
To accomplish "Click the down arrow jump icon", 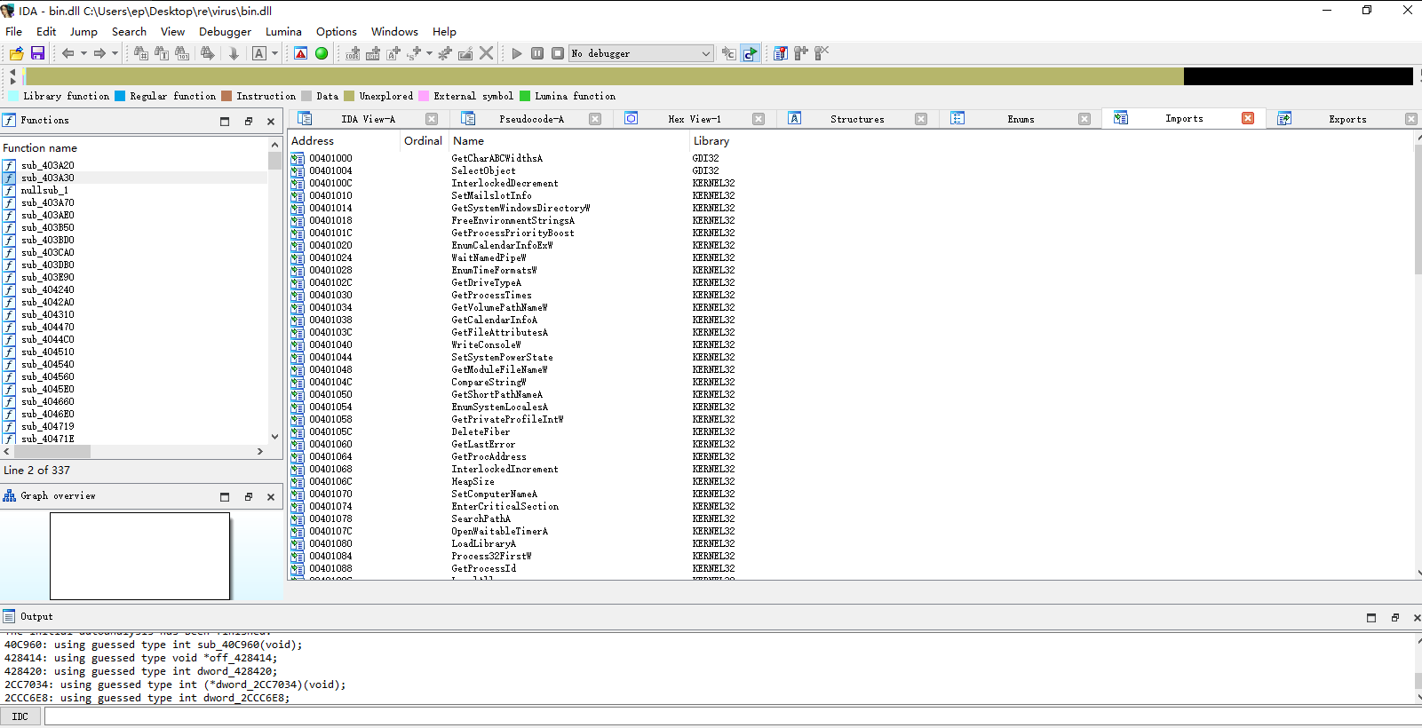I will [234, 53].
